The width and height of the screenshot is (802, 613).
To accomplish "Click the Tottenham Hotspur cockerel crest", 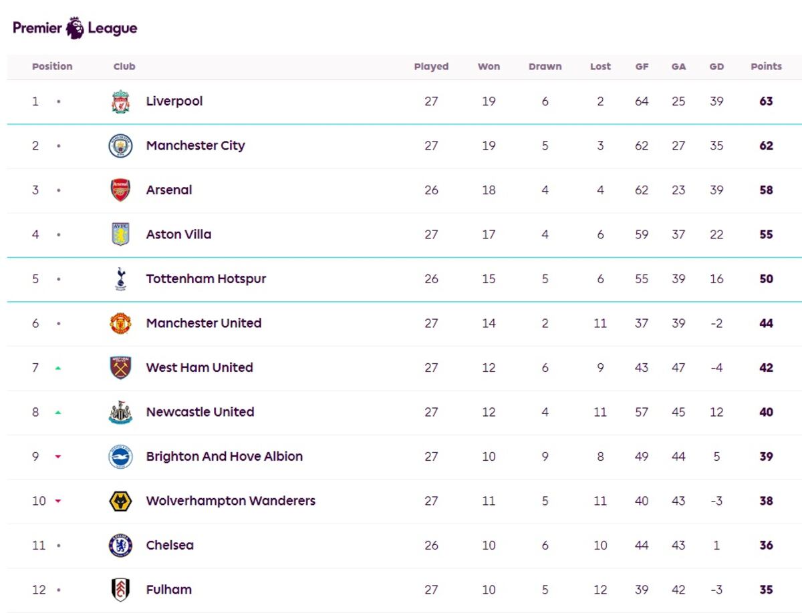I will click(x=121, y=279).
